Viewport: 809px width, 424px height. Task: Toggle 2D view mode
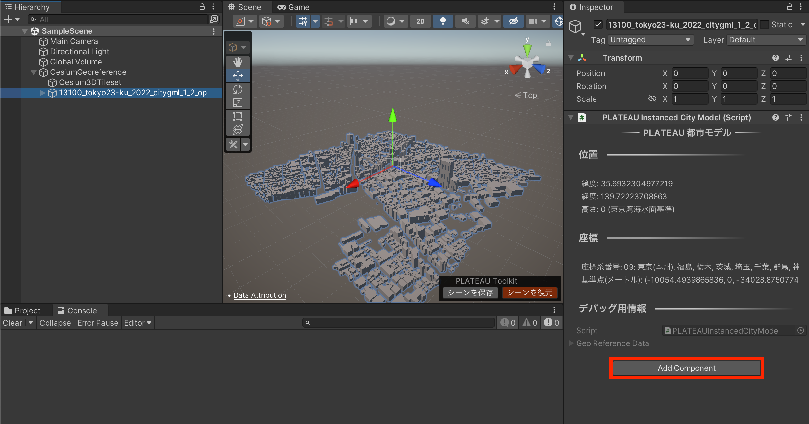coord(420,21)
